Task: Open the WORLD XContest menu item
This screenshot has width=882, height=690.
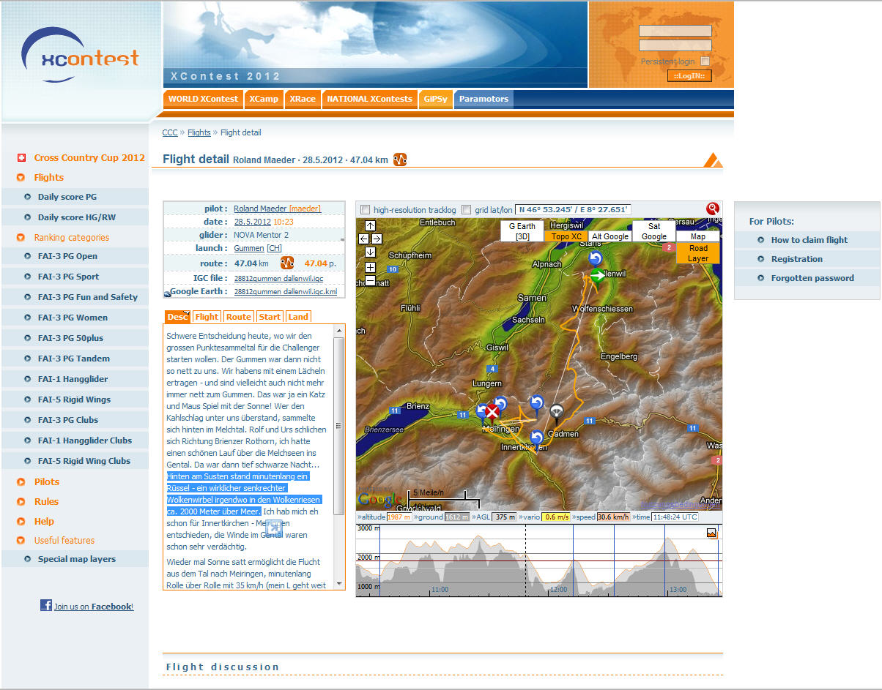Action: [x=203, y=99]
